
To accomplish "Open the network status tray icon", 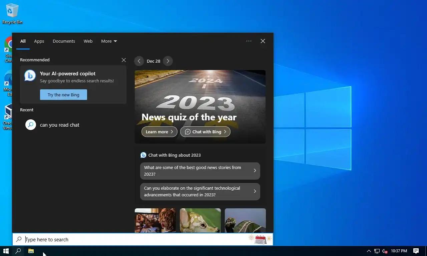I will tap(377, 251).
